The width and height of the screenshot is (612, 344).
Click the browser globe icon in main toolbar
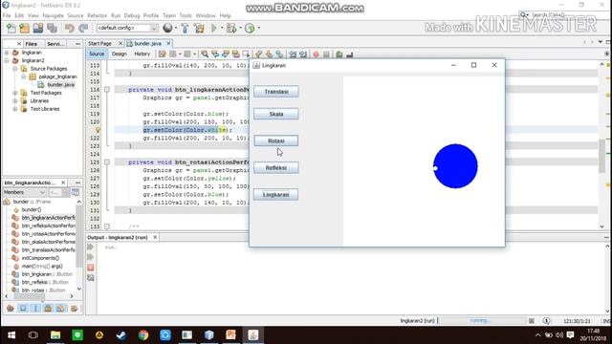click(167, 28)
